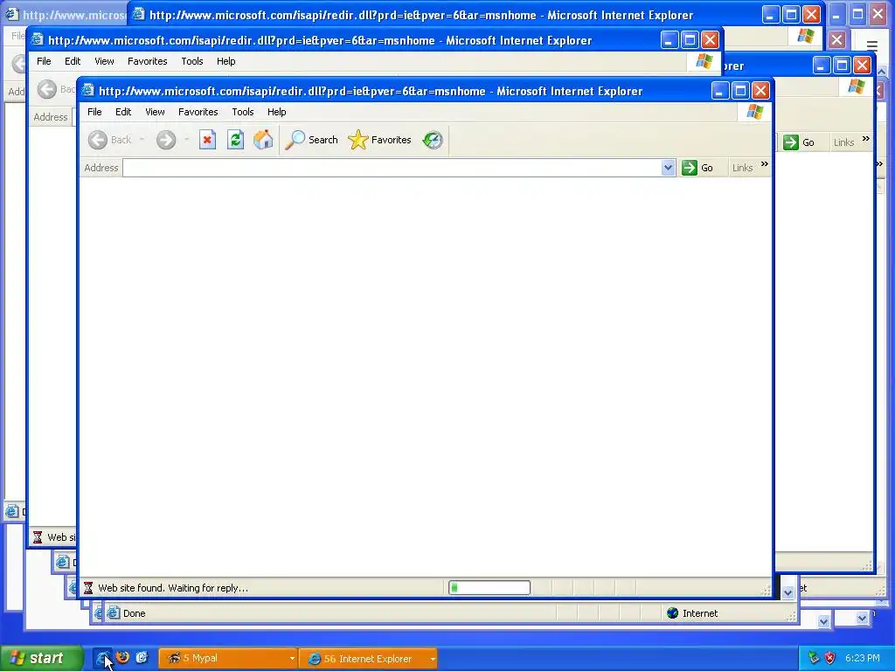Open the Favorites menu in front window
895x671 pixels.
click(x=198, y=112)
